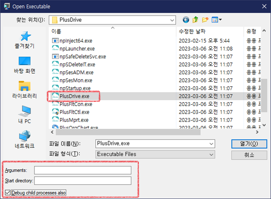
Task: Select the npSesMon.exe file icon
Action: pyautogui.click(x=55, y=80)
